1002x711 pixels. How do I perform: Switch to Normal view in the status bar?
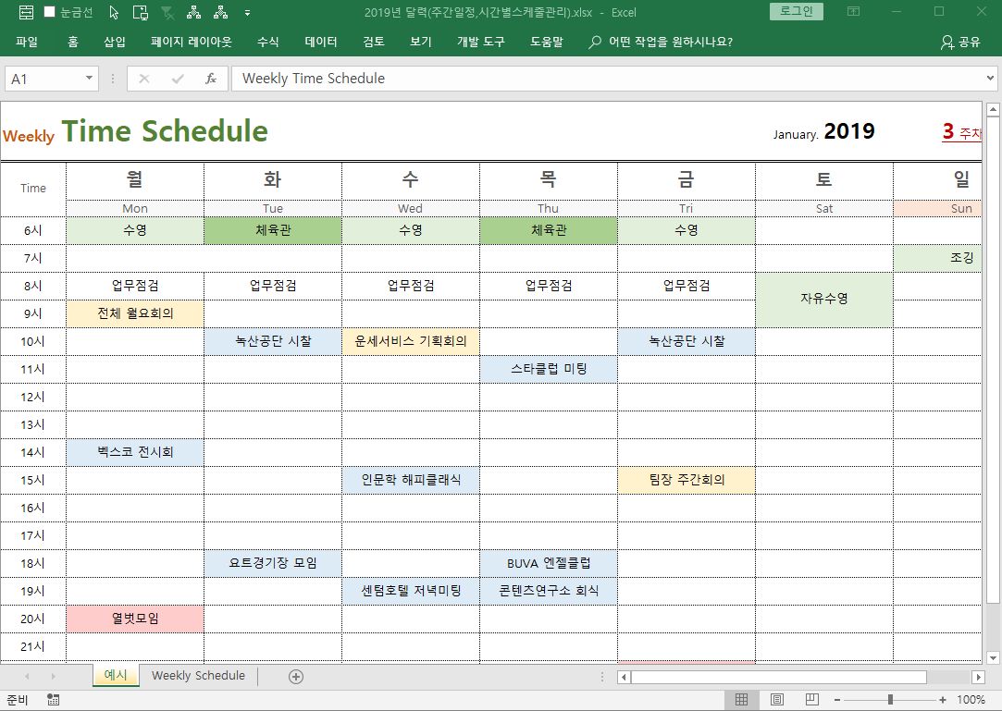pos(741,700)
